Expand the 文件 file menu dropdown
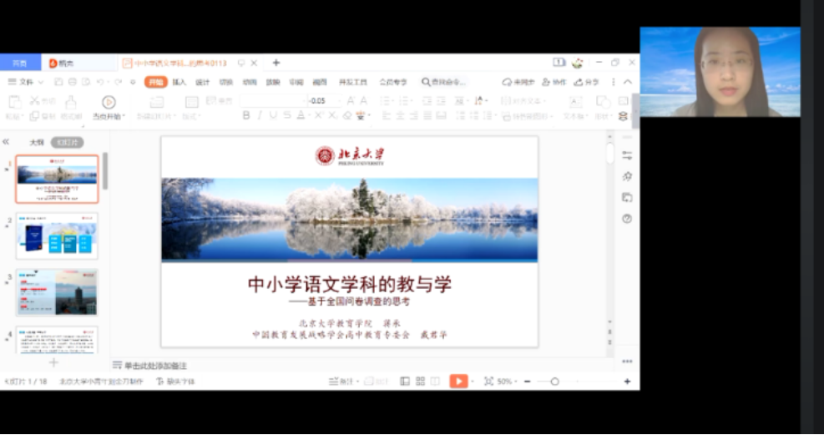Screen dimensions: 824x435 [x=25, y=82]
